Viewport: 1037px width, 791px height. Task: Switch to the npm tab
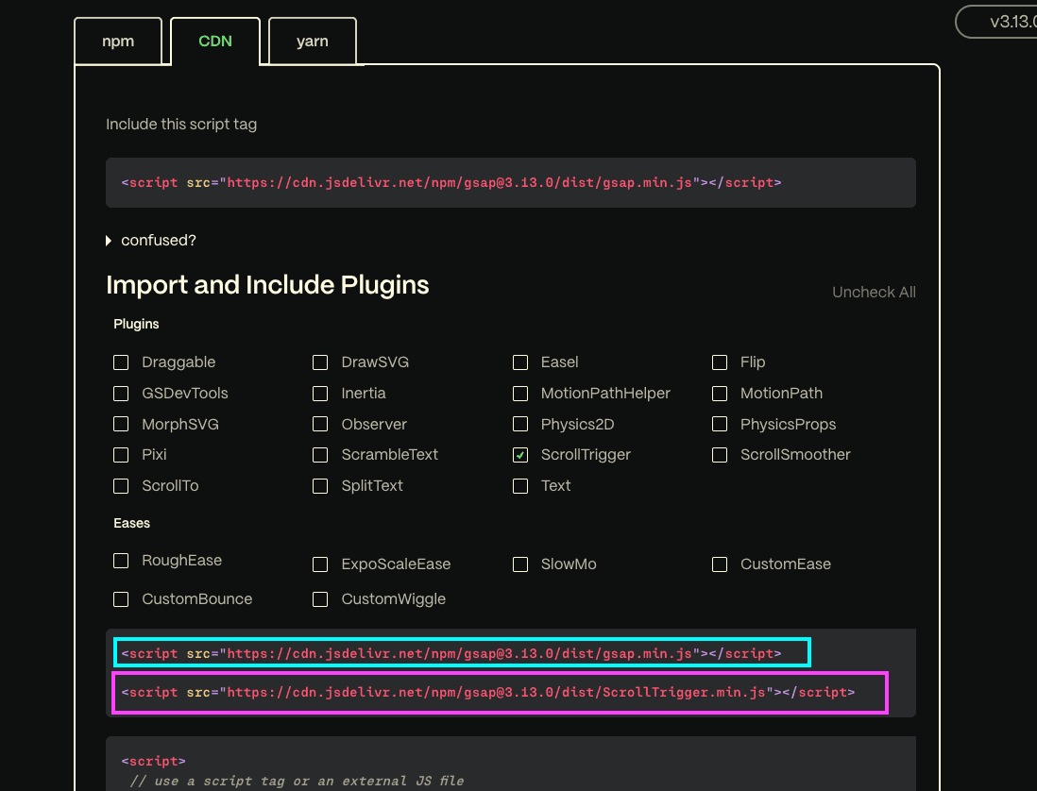(x=118, y=42)
